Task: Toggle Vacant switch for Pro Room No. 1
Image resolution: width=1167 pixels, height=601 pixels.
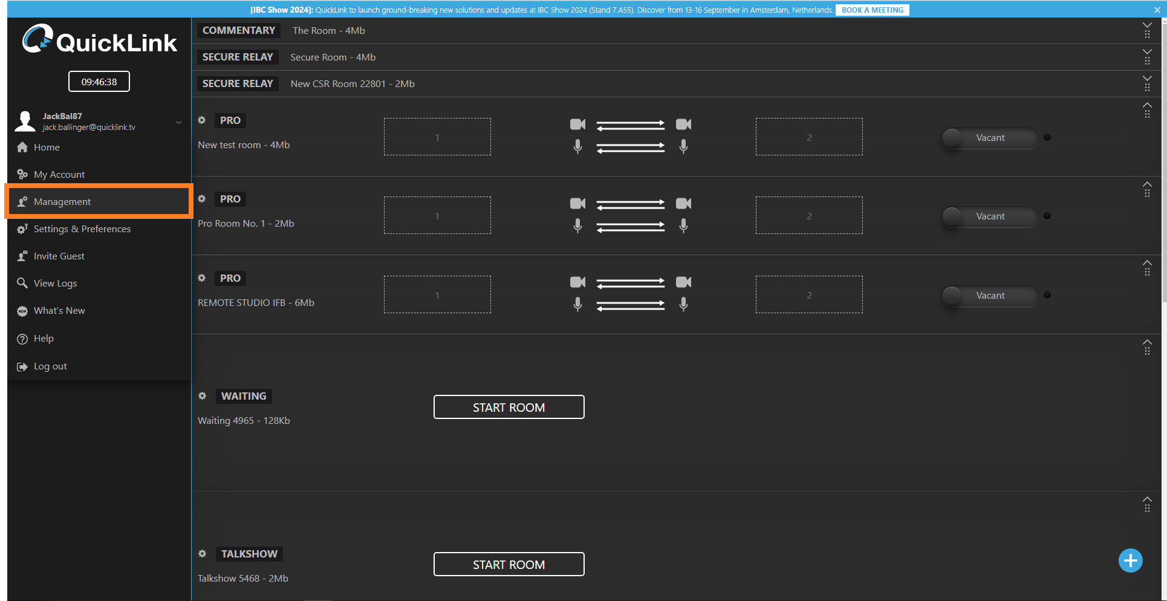Action: [x=954, y=216]
